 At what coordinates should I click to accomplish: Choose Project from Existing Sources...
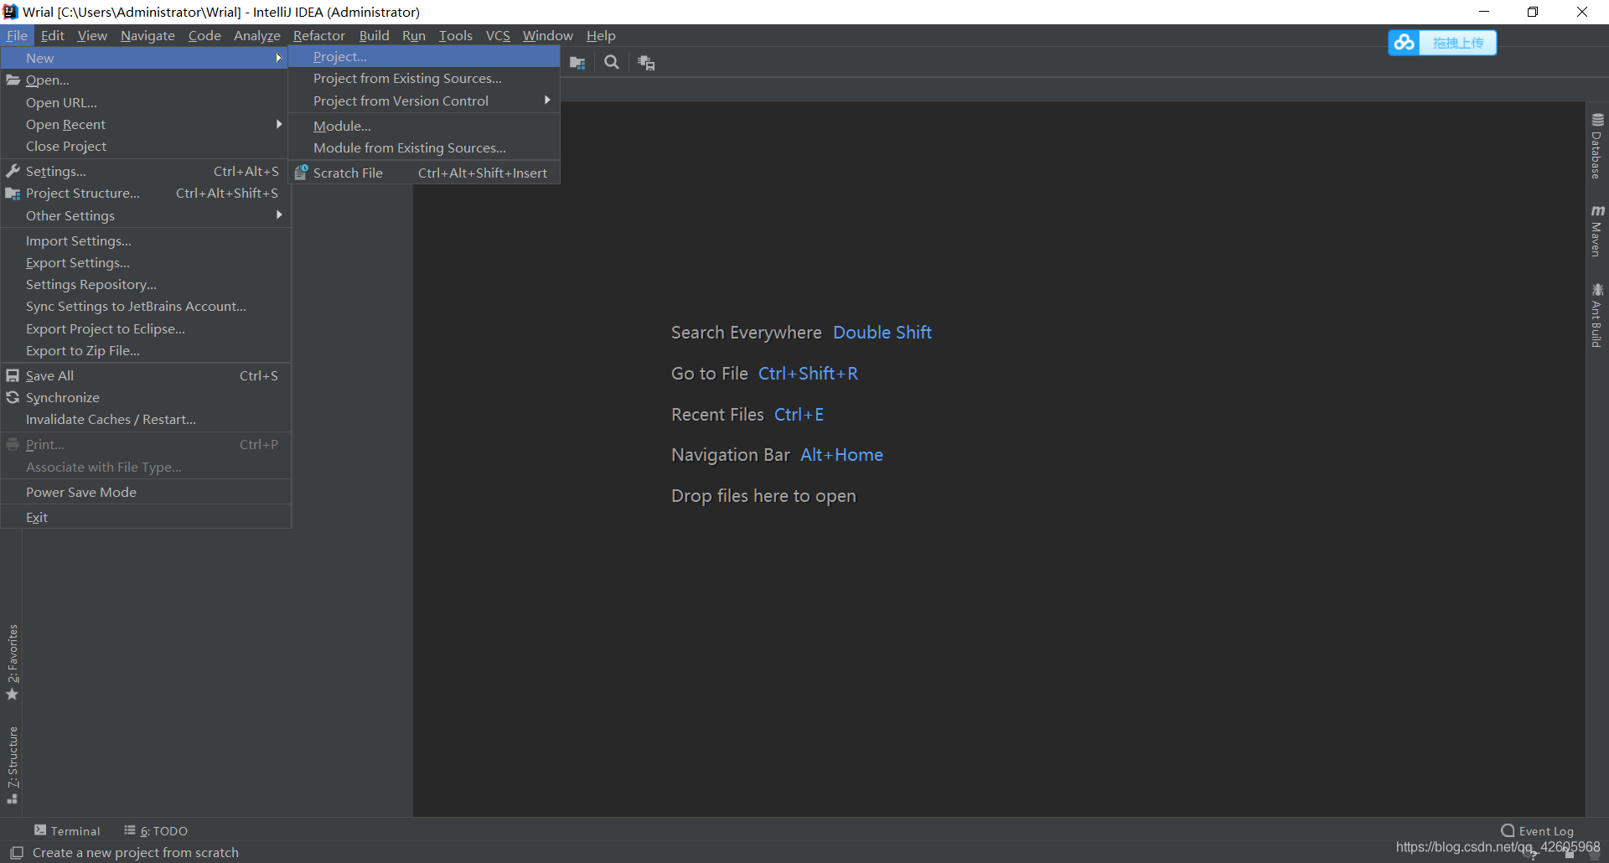click(424, 78)
